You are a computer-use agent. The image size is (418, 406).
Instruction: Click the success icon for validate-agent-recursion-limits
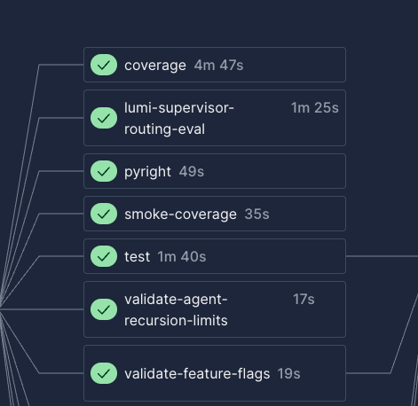point(104,309)
